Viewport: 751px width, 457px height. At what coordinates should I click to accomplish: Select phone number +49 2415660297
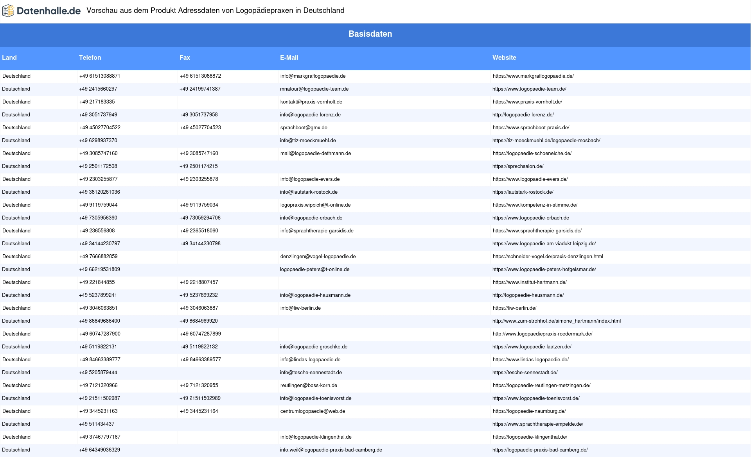point(98,89)
